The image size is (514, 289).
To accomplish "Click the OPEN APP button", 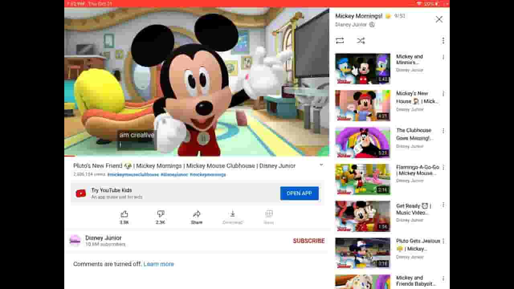I will pos(300,193).
